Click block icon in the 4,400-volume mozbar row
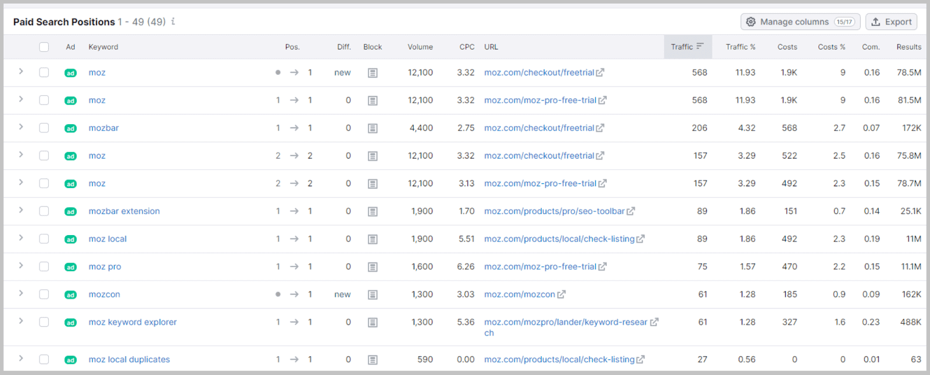Image resolution: width=930 pixels, height=375 pixels. [373, 128]
